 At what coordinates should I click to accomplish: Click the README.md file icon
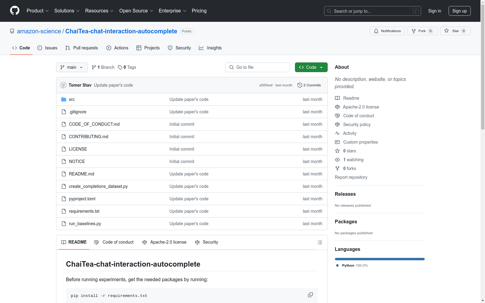click(x=64, y=174)
